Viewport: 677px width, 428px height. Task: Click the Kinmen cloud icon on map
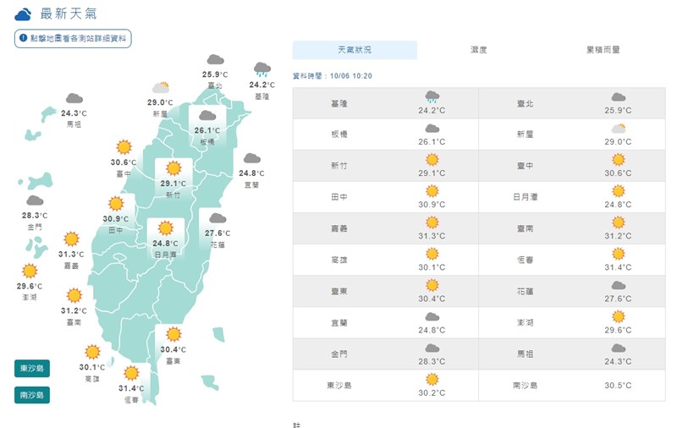click(x=35, y=201)
